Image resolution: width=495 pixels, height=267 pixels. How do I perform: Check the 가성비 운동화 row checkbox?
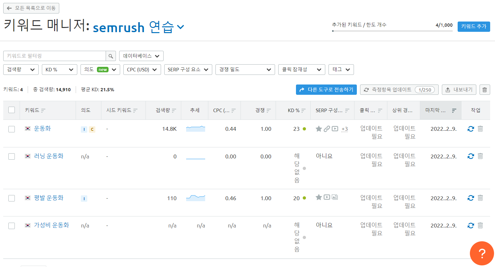click(12, 226)
